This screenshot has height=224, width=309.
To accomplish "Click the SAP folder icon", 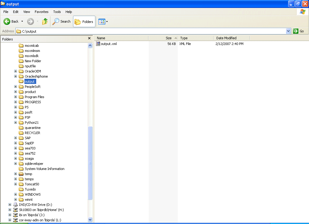I will tap(21, 138).
